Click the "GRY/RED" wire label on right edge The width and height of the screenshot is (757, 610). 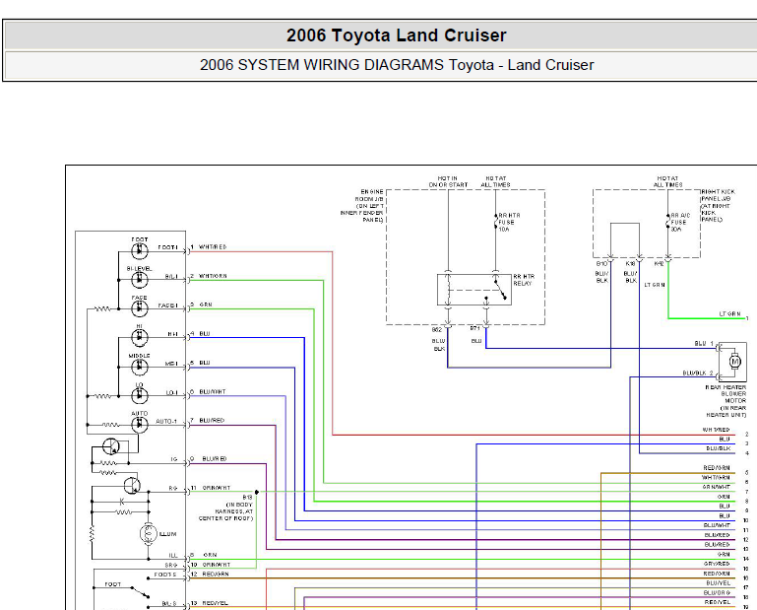click(717, 564)
